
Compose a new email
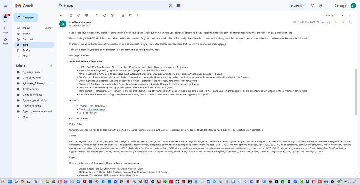click(26, 18)
